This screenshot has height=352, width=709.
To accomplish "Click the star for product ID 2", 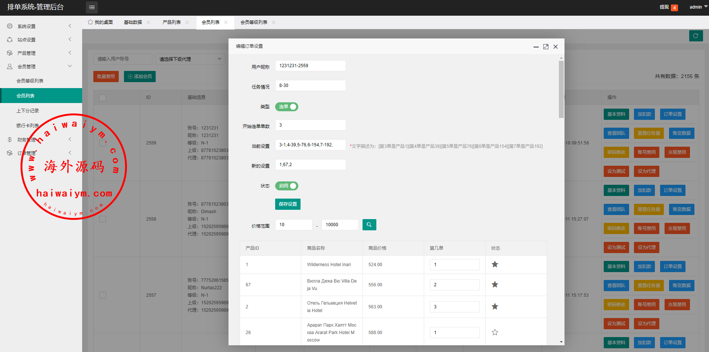I will [x=495, y=307].
